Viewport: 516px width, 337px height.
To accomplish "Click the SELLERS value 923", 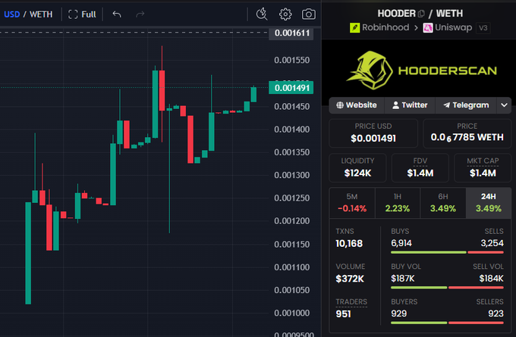I will pos(496,314).
